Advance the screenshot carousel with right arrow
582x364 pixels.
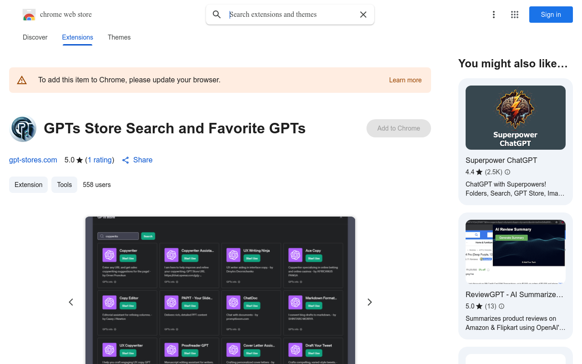pos(370,302)
